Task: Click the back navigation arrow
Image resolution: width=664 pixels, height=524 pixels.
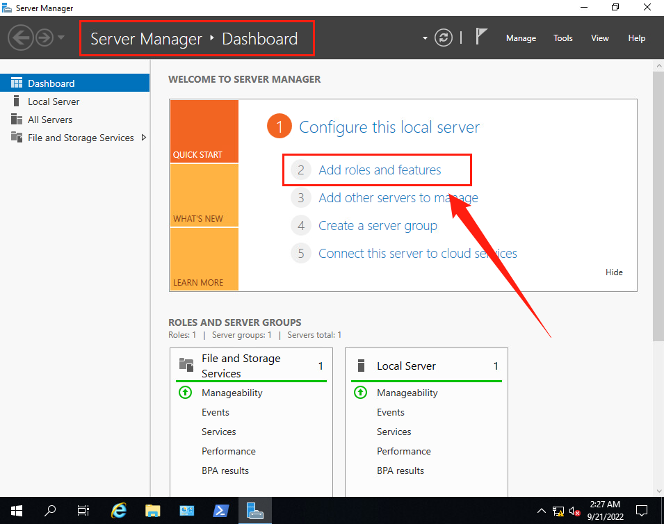Action: 22,38
